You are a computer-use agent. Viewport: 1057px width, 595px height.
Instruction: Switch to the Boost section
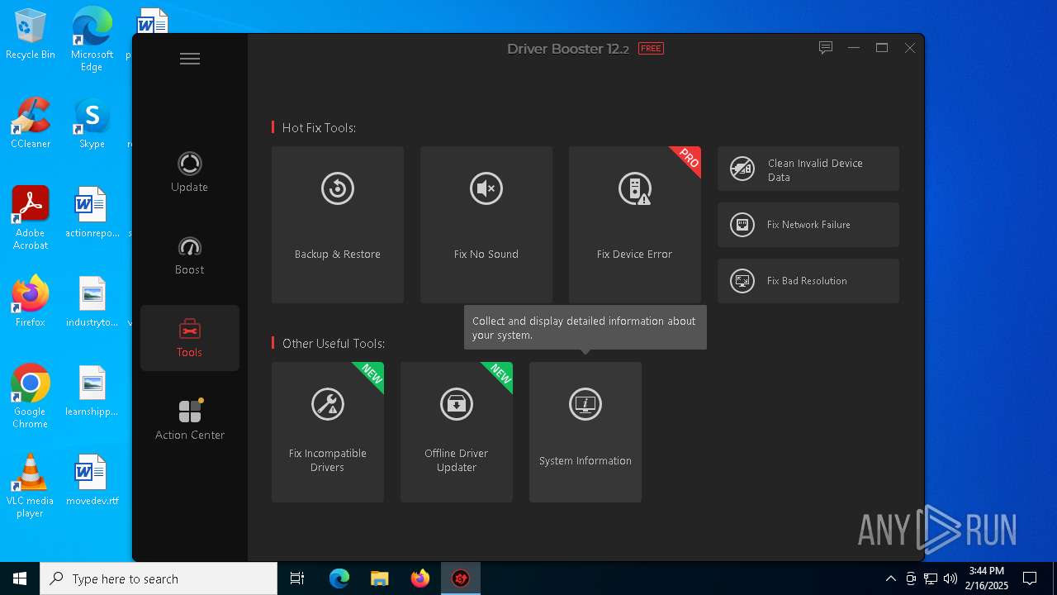(x=189, y=255)
